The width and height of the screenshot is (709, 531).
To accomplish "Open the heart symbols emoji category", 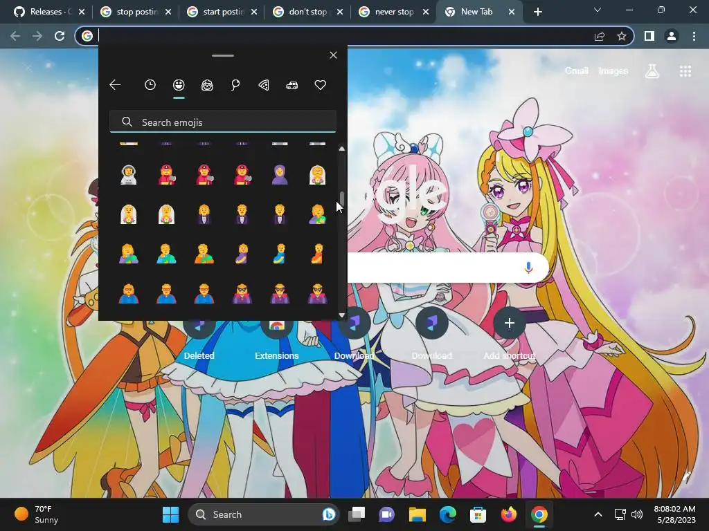I will pos(320,85).
